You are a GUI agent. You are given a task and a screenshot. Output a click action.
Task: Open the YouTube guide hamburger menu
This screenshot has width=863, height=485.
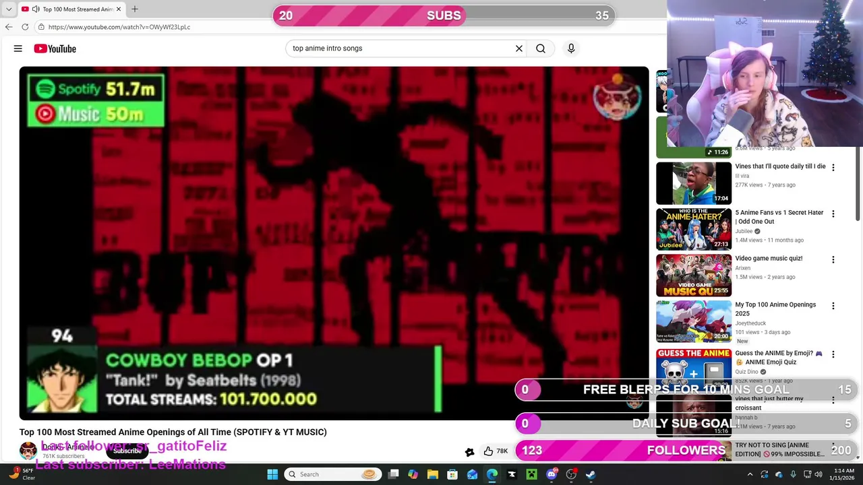coord(18,48)
